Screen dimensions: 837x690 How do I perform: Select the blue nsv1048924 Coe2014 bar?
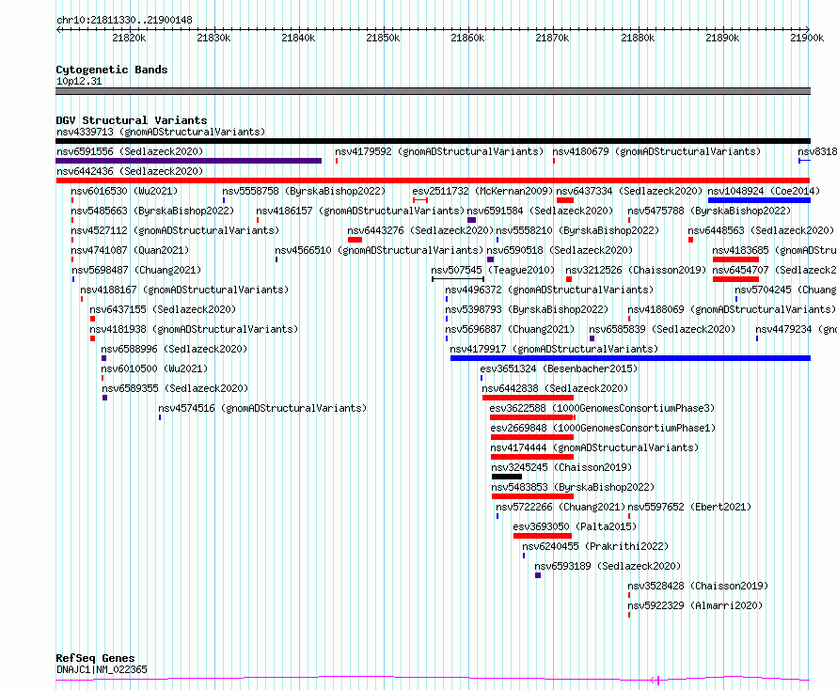pos(759,200)
